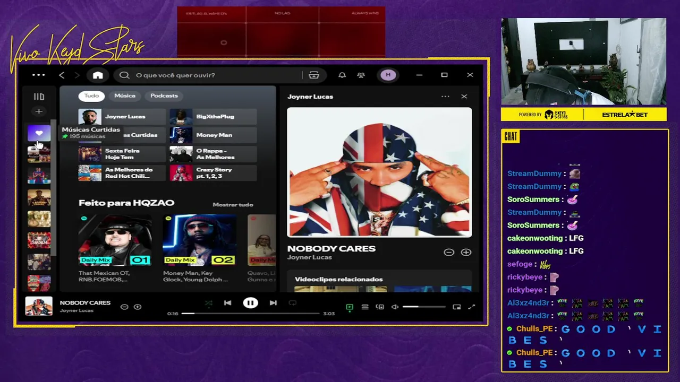Open the Spotify three-dot main menu
Viewport: 680px width, 382px height.
[38, 75]
